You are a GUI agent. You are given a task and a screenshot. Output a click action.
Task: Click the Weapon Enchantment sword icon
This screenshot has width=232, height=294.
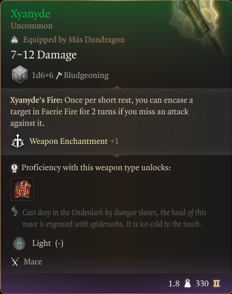click(x=18, y=141)
